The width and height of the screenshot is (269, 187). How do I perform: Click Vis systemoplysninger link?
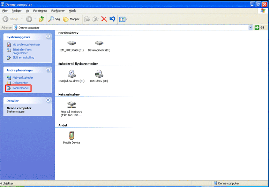tap(26, 45)
